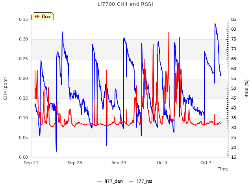Toggle the li77_den legend entry

pos(110,181)
